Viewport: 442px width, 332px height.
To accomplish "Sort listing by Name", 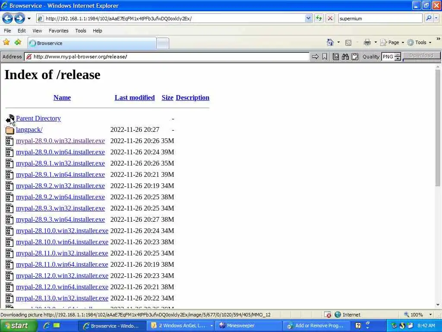I will 62,98.
